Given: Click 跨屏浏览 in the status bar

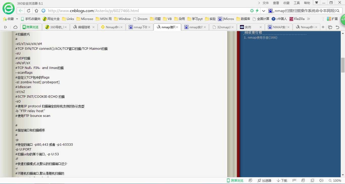Looking at the screenshot, I should click(235, 180).
